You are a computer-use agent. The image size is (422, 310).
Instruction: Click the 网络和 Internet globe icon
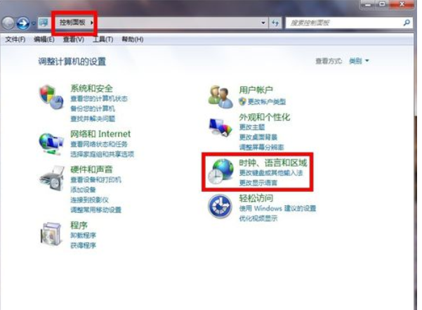click(x=51, y=141)
